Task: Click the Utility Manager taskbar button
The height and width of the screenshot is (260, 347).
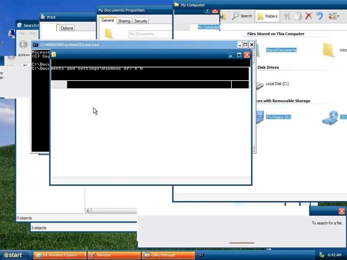Action: (x=168, y=255)
